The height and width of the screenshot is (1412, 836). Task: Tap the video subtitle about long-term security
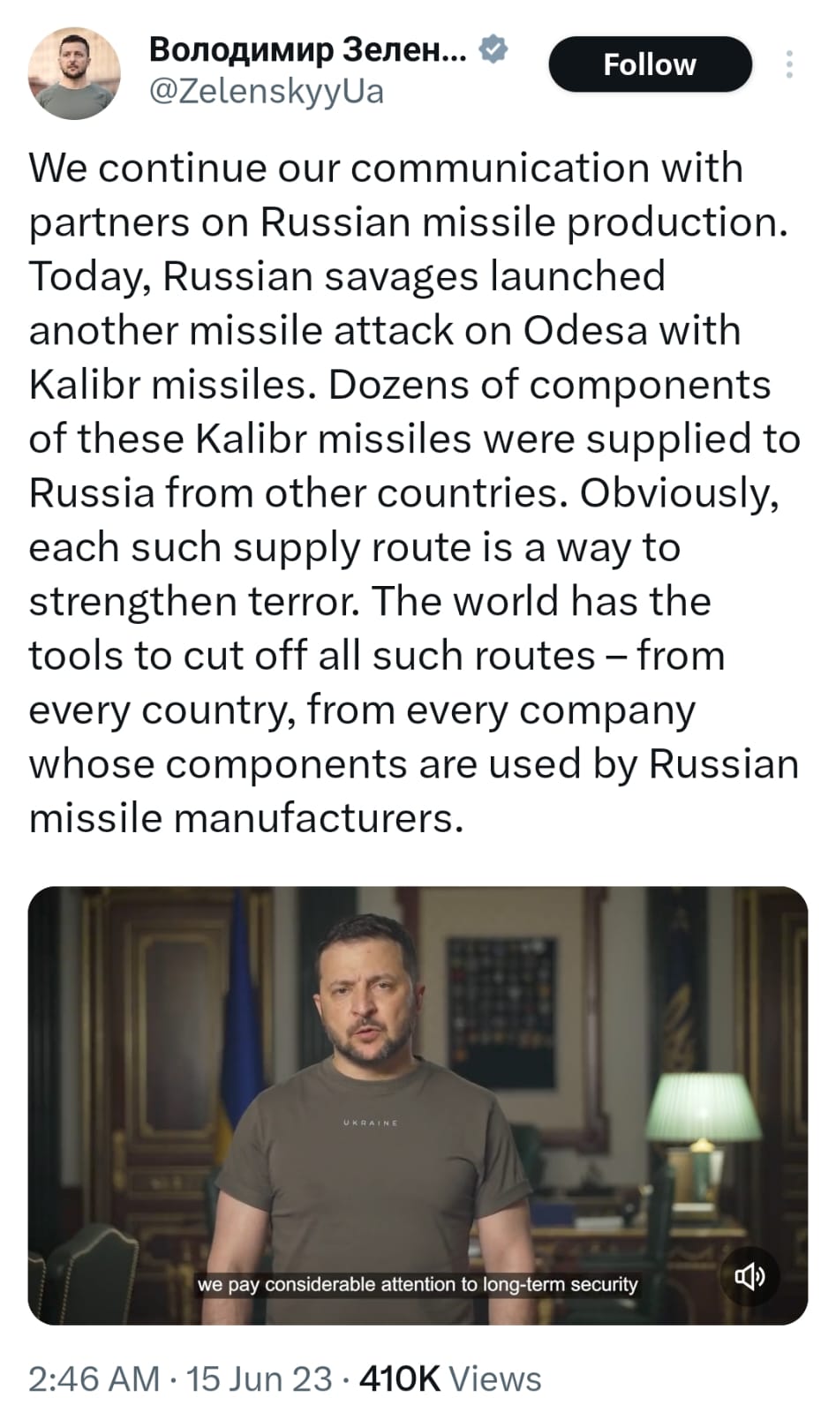pos(418,1284)
